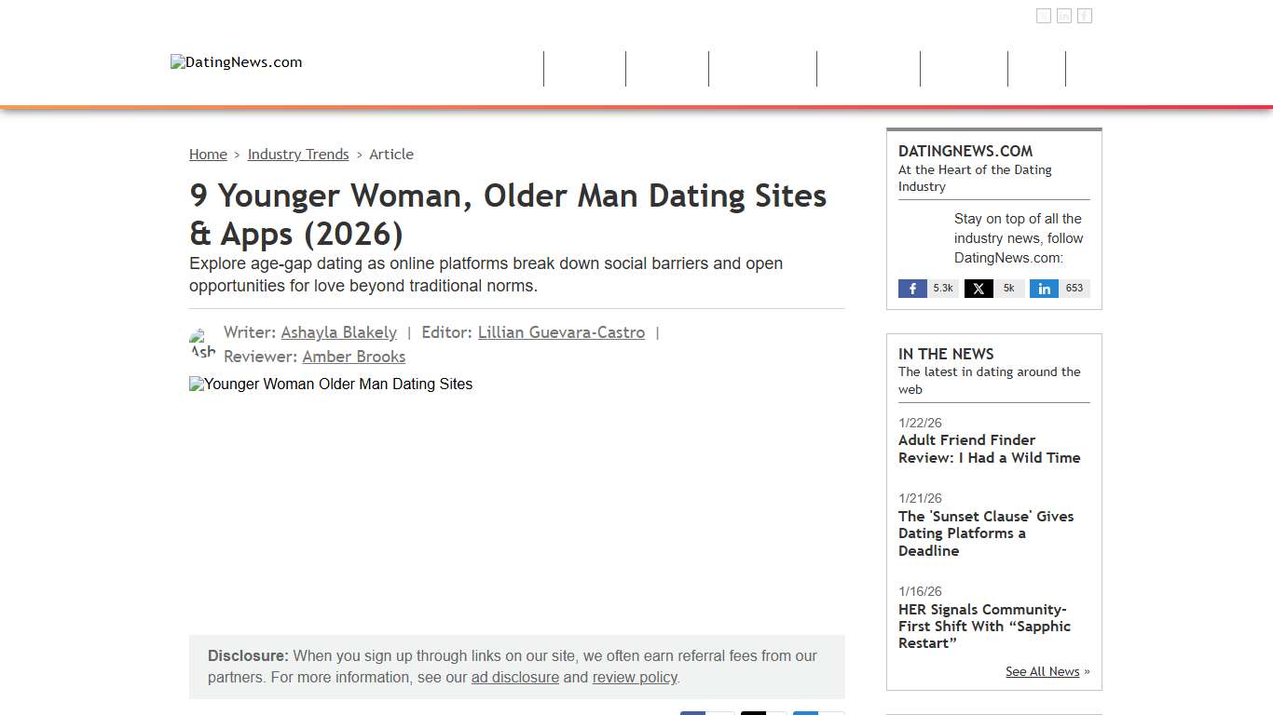1273x715 pixels.
Task: Open Industry Trends from the breadcrumb
Action: [x=298, y=154]
